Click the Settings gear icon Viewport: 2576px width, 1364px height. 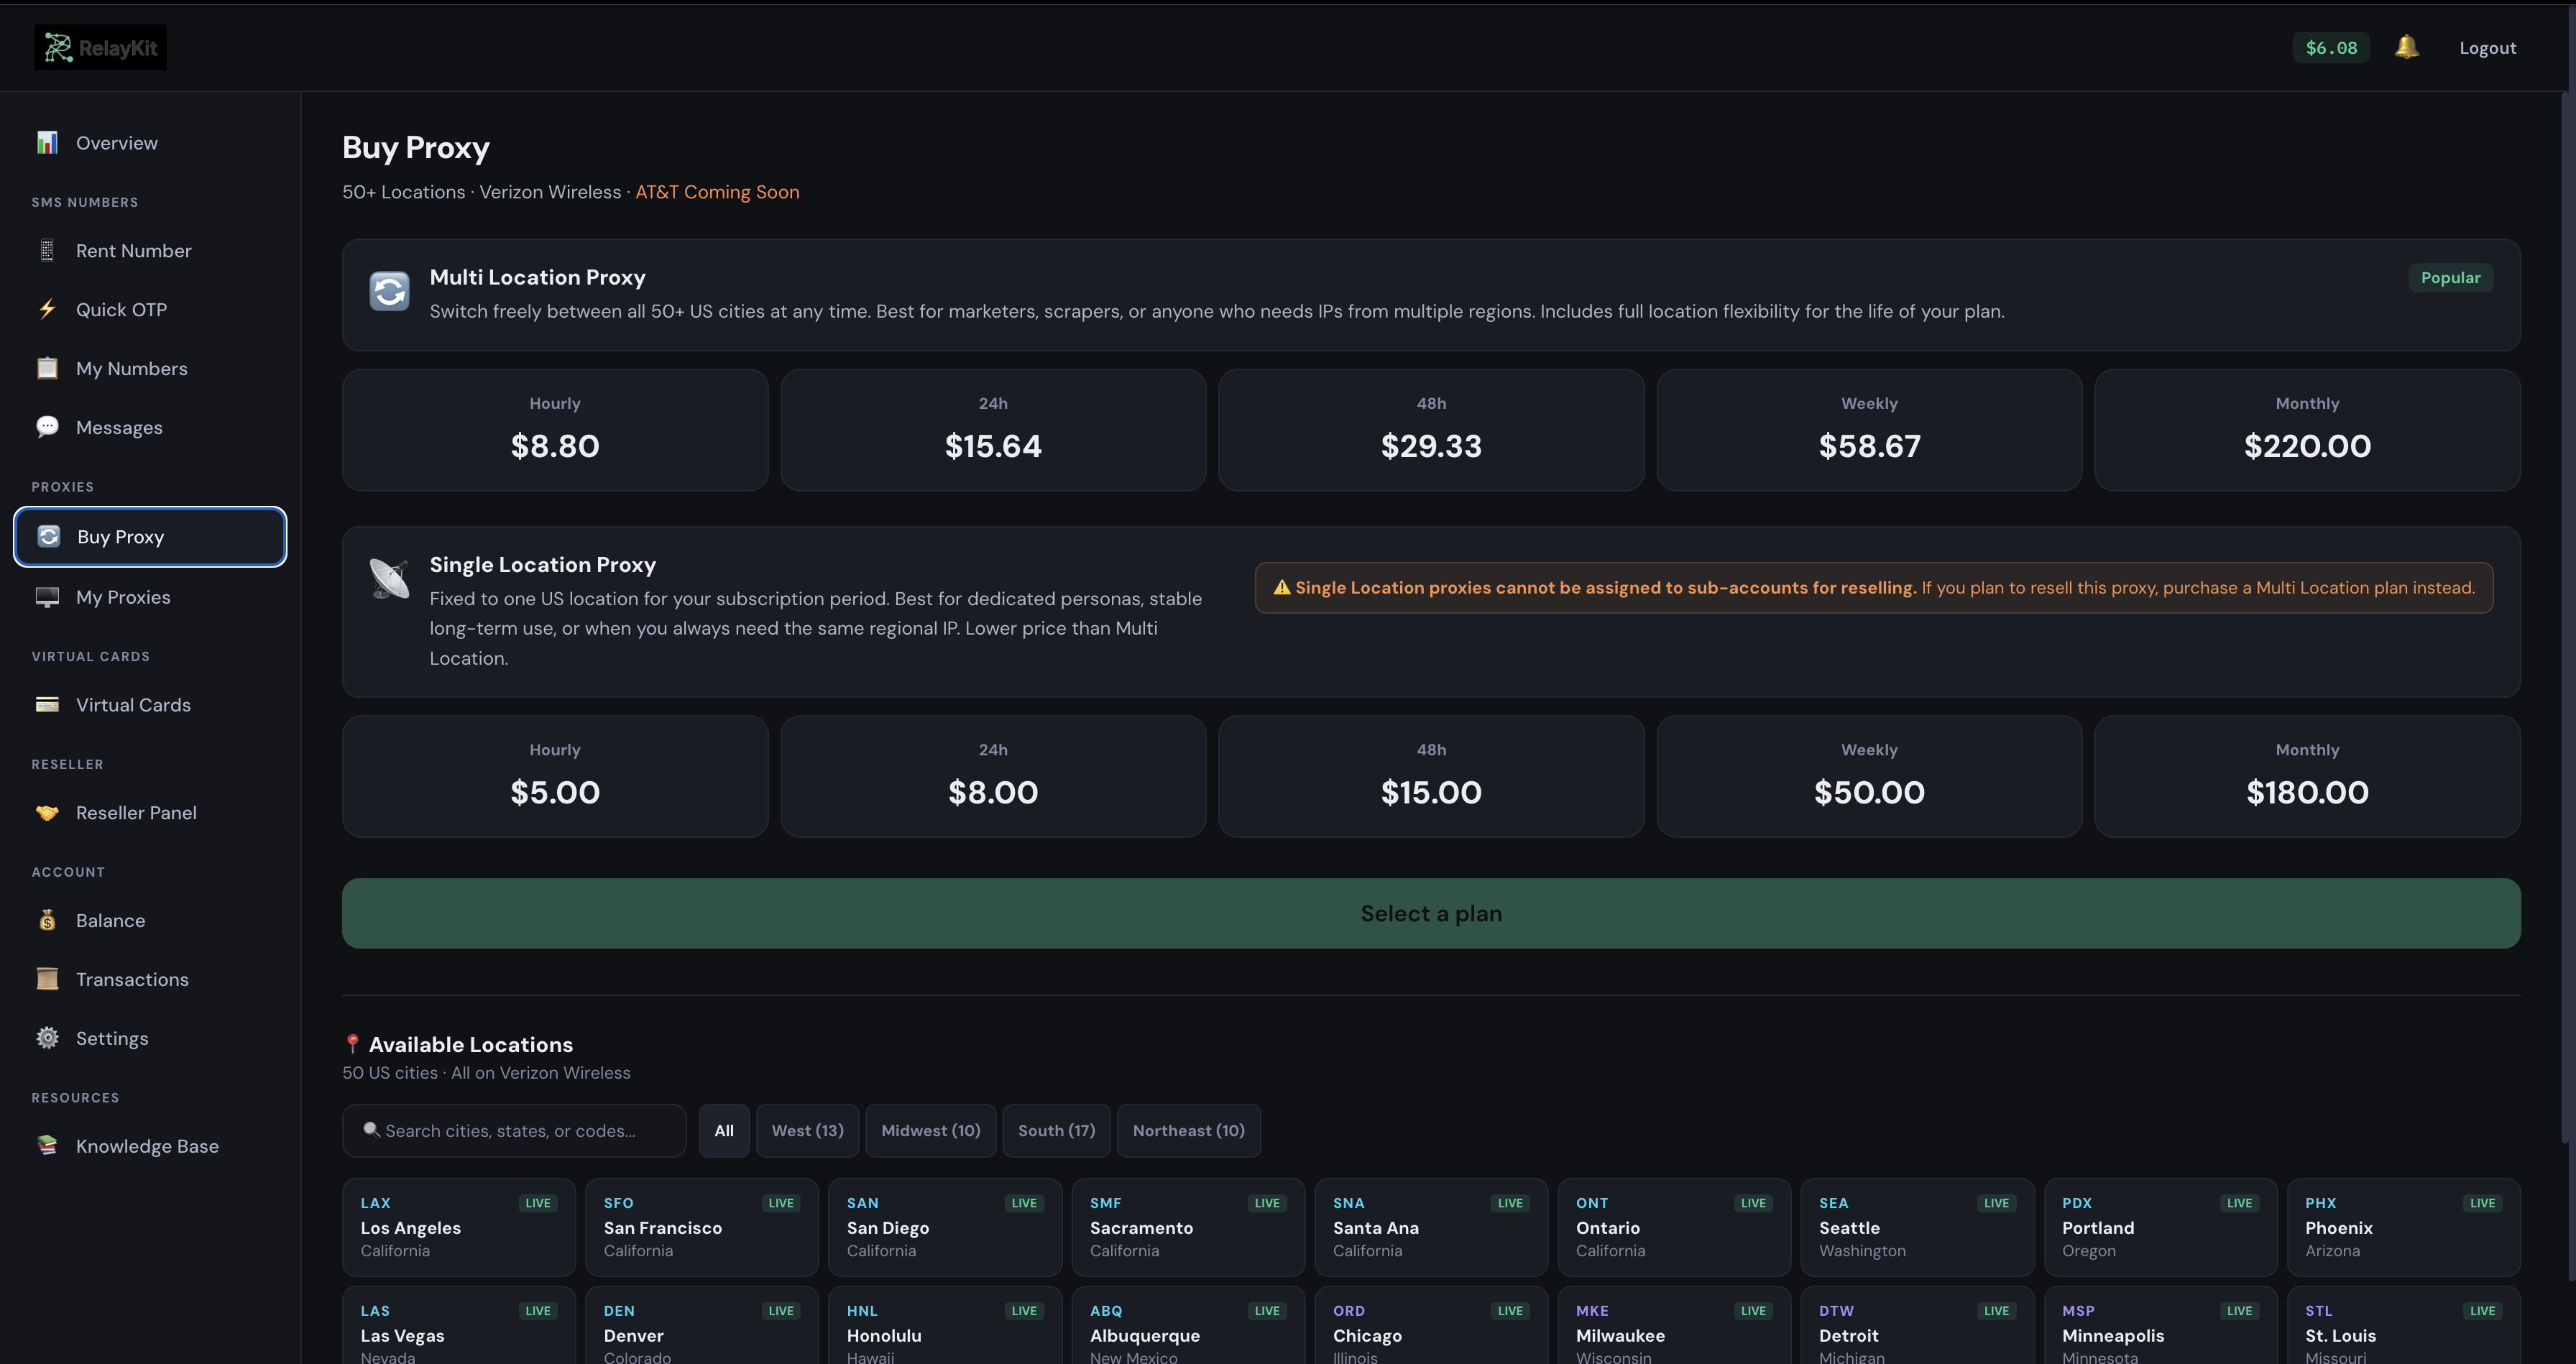coord(47,1038)
